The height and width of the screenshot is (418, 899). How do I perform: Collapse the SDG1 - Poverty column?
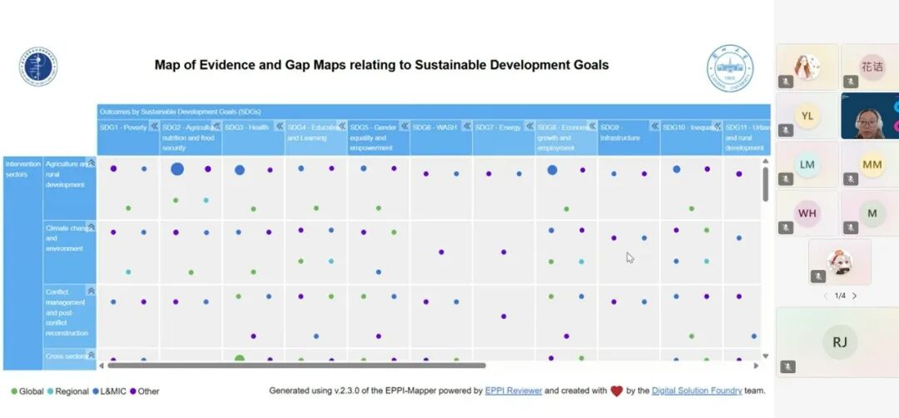(153, 126)
